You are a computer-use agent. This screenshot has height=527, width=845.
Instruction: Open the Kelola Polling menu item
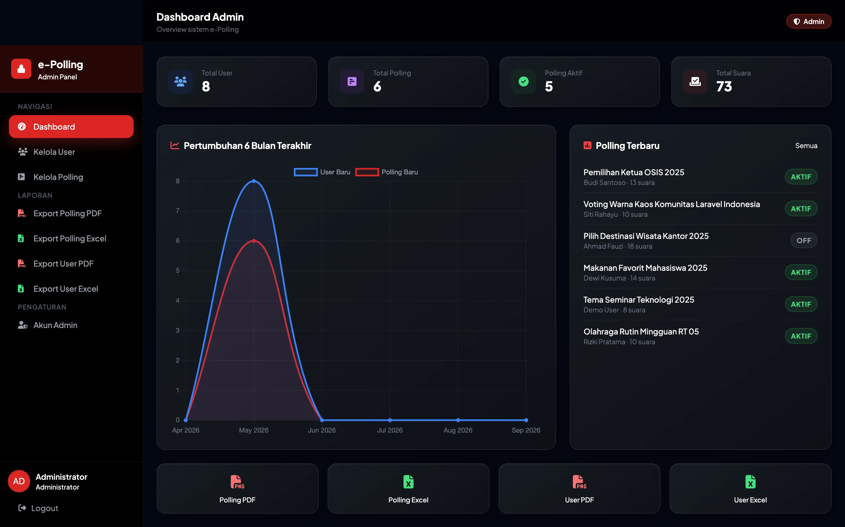(71, 177)
